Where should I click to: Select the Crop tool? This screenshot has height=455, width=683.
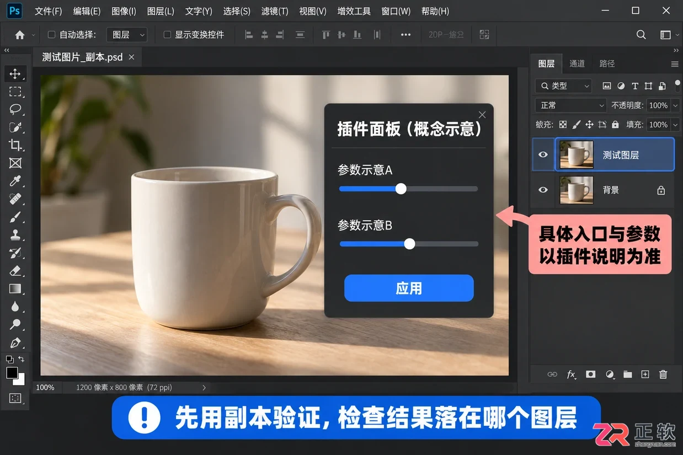[x=15, y=145]
